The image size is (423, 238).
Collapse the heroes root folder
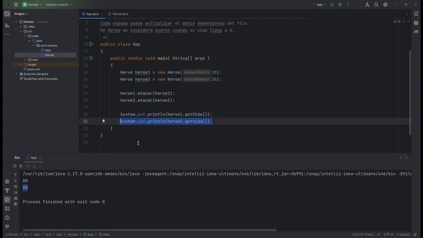coord(17,22)
